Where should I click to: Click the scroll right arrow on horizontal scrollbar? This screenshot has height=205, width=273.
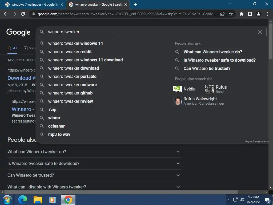tap(266, 192)
